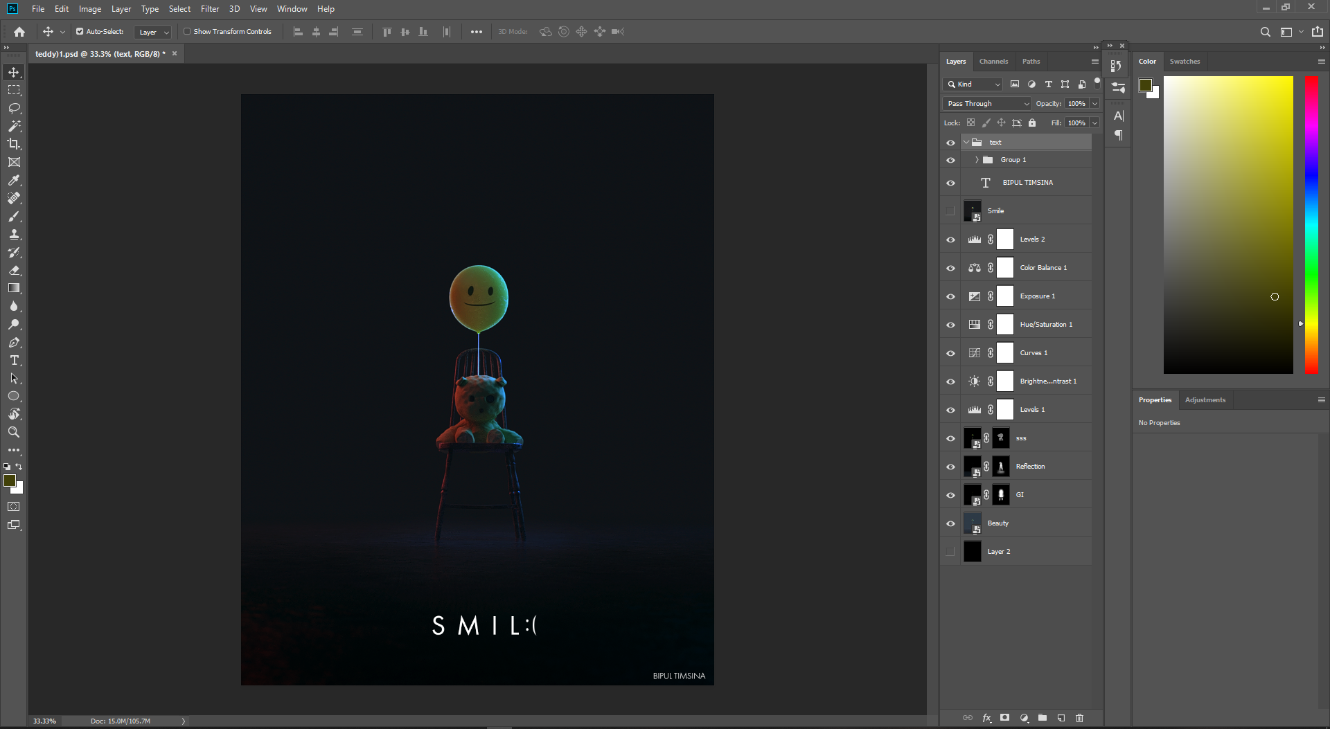Click Add layer mask icon
The height and width of the screenshot is (729, 1330).
(x=1005, y=718)
